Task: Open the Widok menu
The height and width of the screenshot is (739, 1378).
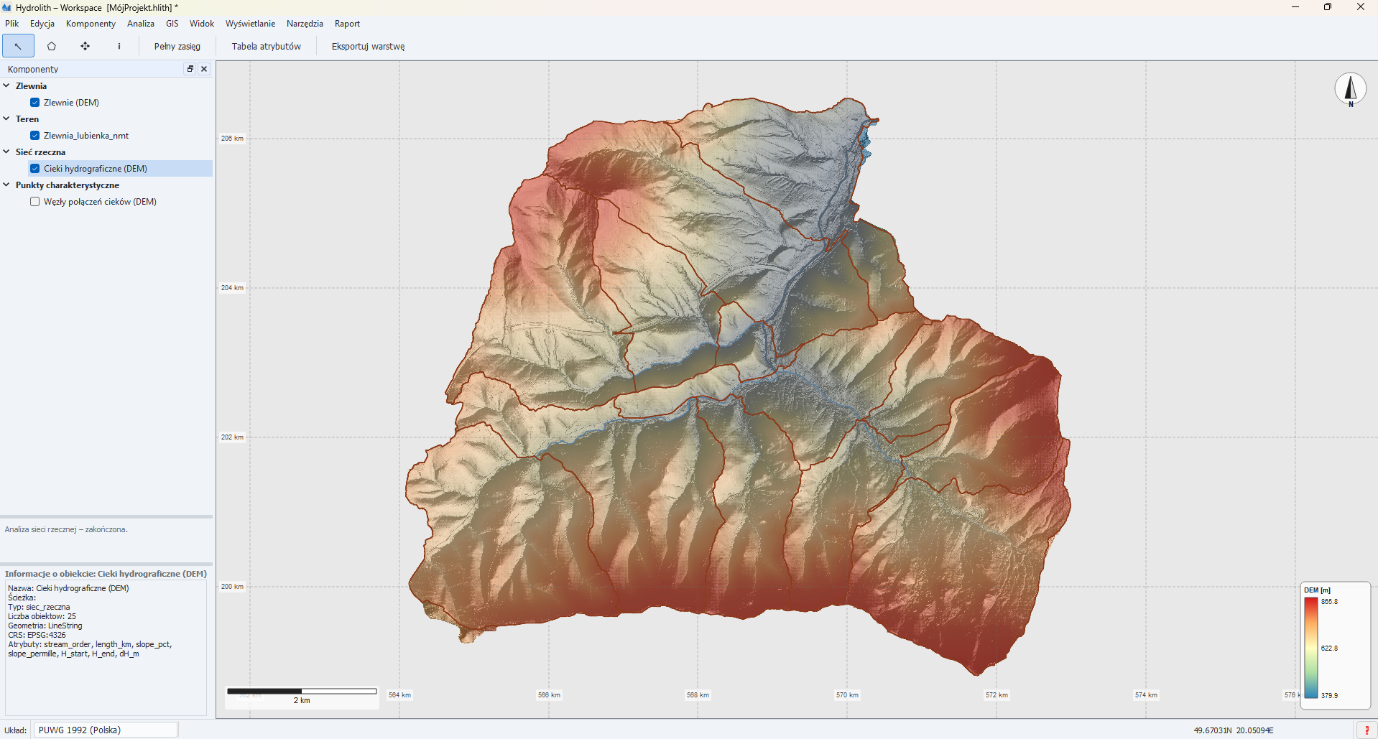Action: pyautogui.click(x=202, y=24)
